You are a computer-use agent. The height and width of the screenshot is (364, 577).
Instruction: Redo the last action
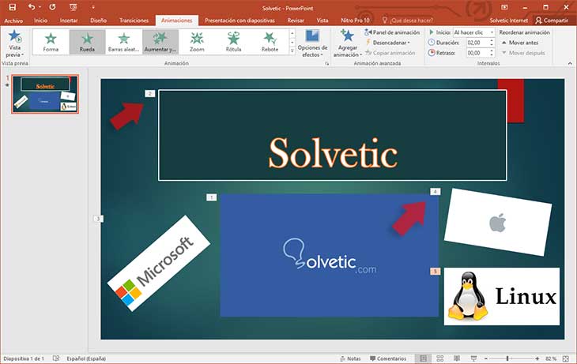pos(52,7)
